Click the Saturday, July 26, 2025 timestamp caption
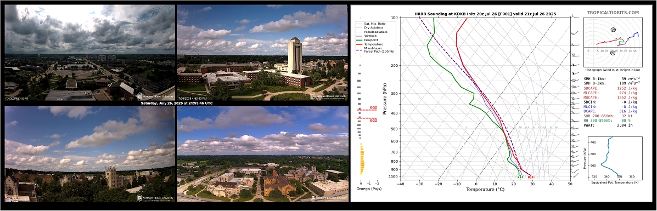657x211 pixels. tap(177, 103)
